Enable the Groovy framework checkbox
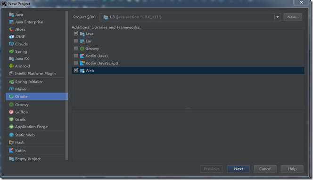Image resolution: width=313 pixels, height=180 pixels. (76, 49)
